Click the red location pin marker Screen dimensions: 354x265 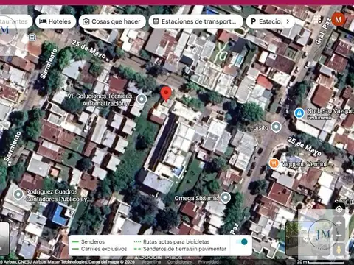[x=166, y=94]
